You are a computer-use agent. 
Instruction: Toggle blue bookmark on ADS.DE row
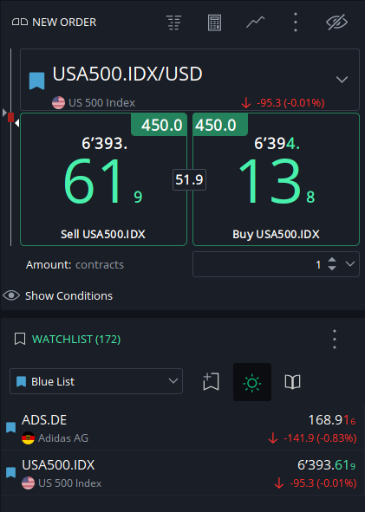pyautogui.click(x=10, y=427)
